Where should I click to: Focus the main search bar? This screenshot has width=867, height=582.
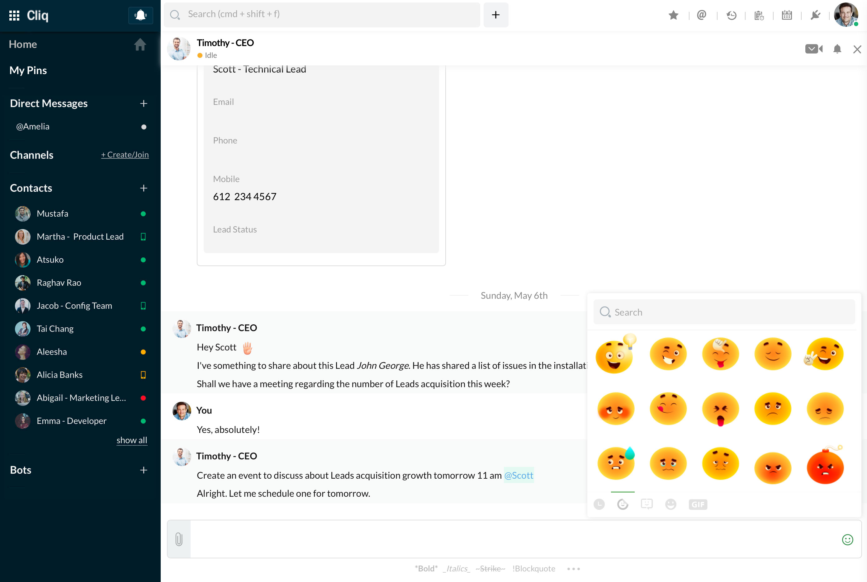(322, 15)
